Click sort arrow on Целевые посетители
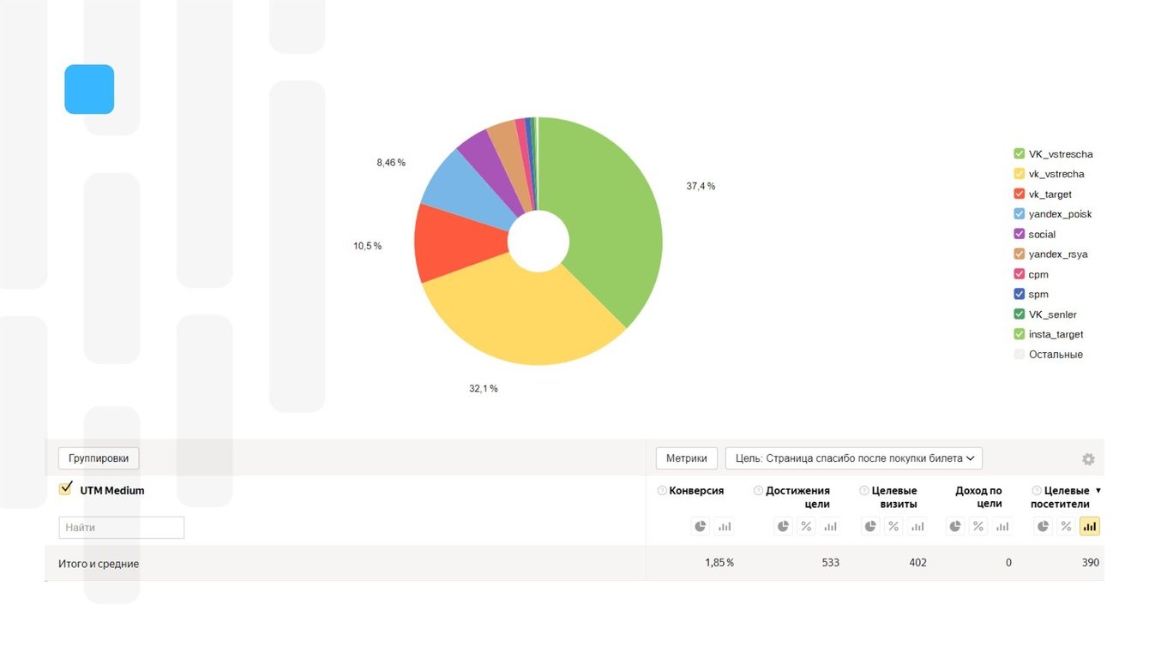Viewport: 1149px width, 646px height. [1098, 491]
